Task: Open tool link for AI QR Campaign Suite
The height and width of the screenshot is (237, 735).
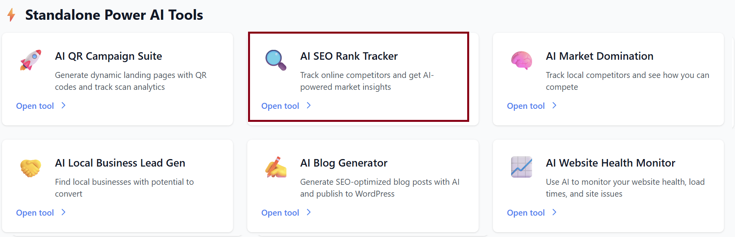Action: tap(35, 106)
